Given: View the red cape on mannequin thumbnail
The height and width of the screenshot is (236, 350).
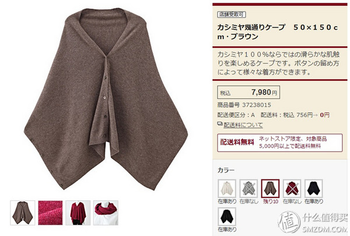Looking at the screenshot, I should tap(78, 213).
